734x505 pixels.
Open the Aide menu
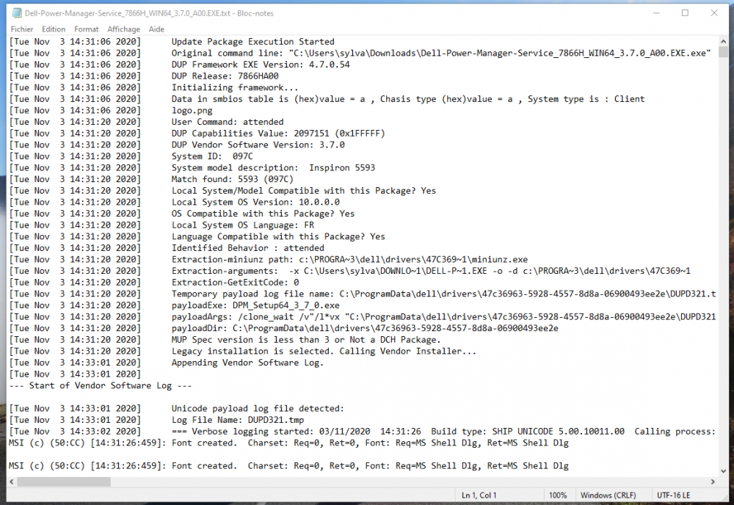(156, 29)
